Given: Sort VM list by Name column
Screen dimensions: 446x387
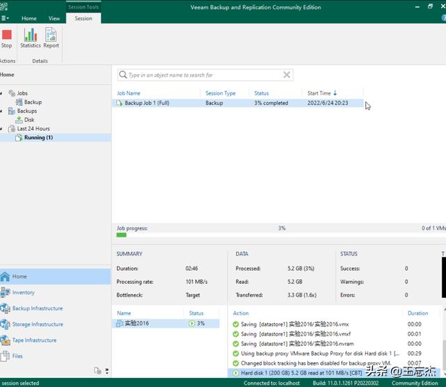Looking at the screenshot, I should pos(124,313).
